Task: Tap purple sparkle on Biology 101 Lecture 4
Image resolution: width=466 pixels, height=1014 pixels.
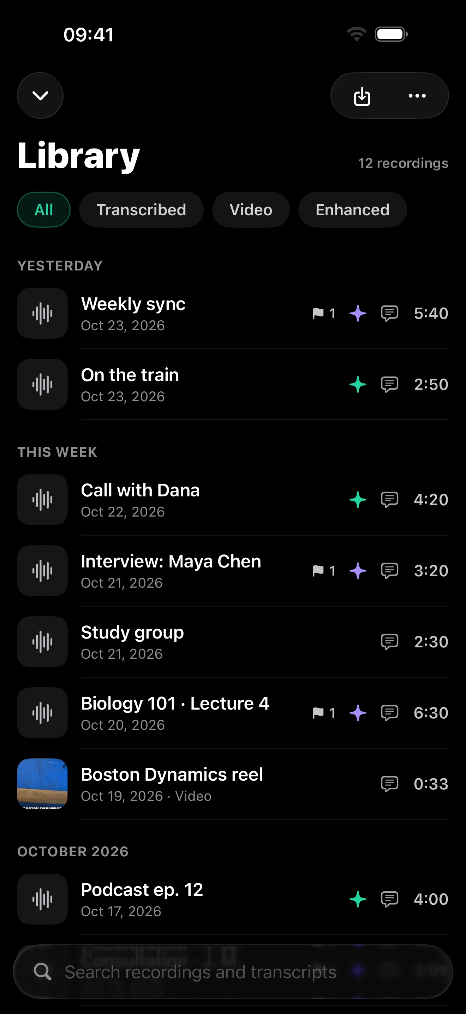Action: point(358,712)
